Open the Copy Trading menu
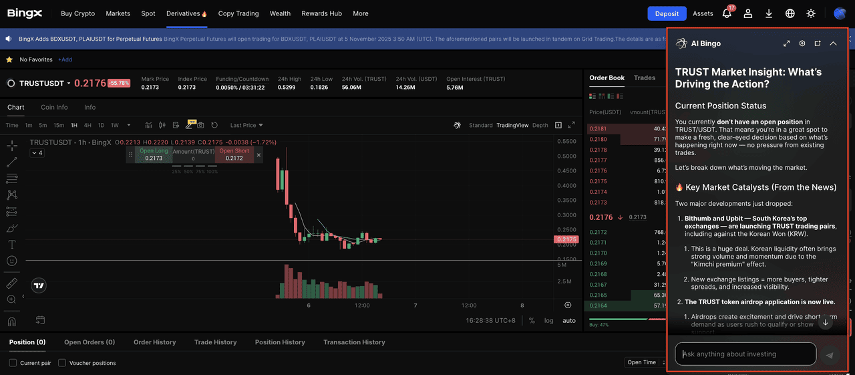This screenshot has width=855, height=375. pyautogui.click(x=238, y=13)
